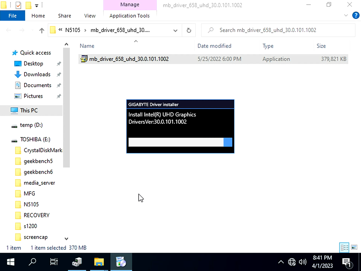Click the search box for this folder
The width and height of the screenshot is (361, 271).
tap(278, 30)
